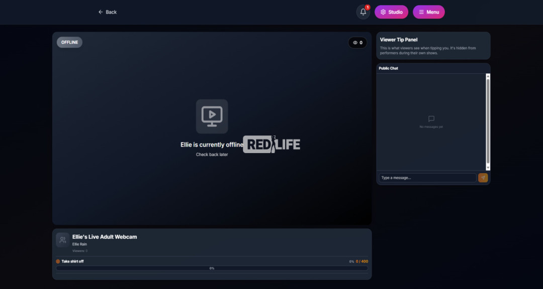The width and height of the screenshot is (543, 289).
Task: Click the chat scrollbar up arrow
Action: coord(488,76)
